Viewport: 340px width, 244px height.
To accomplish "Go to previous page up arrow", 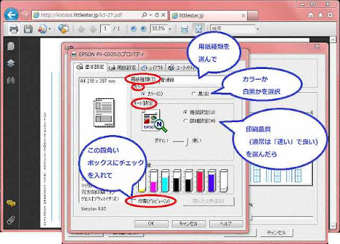I will coord(81,29).
